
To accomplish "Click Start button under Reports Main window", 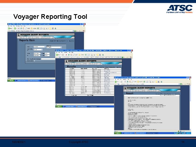I will (11, 81).
